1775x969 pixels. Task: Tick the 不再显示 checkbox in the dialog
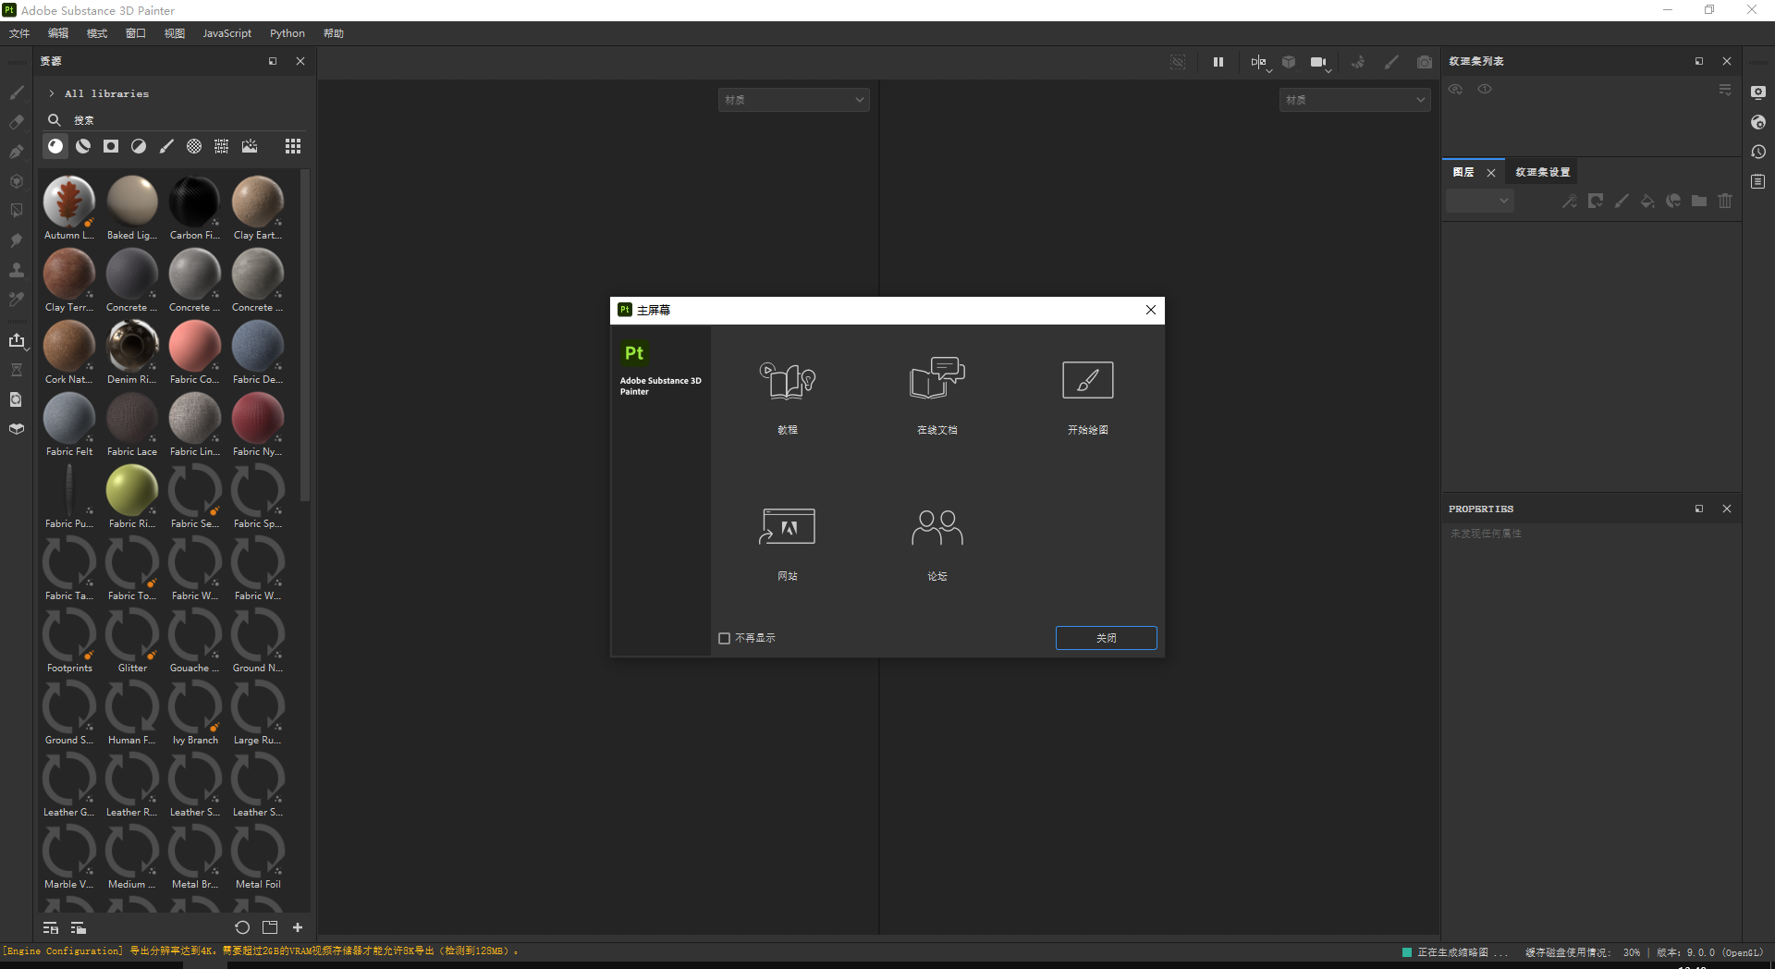click(724, 638)
